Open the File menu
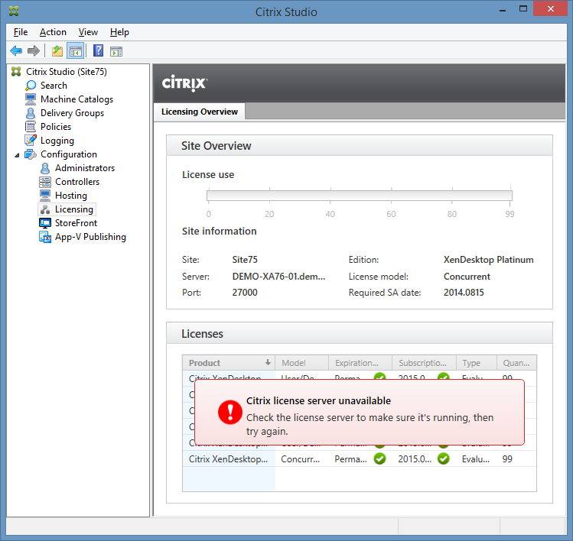Viewport: 573px width, 541px height. pos(21,32)
